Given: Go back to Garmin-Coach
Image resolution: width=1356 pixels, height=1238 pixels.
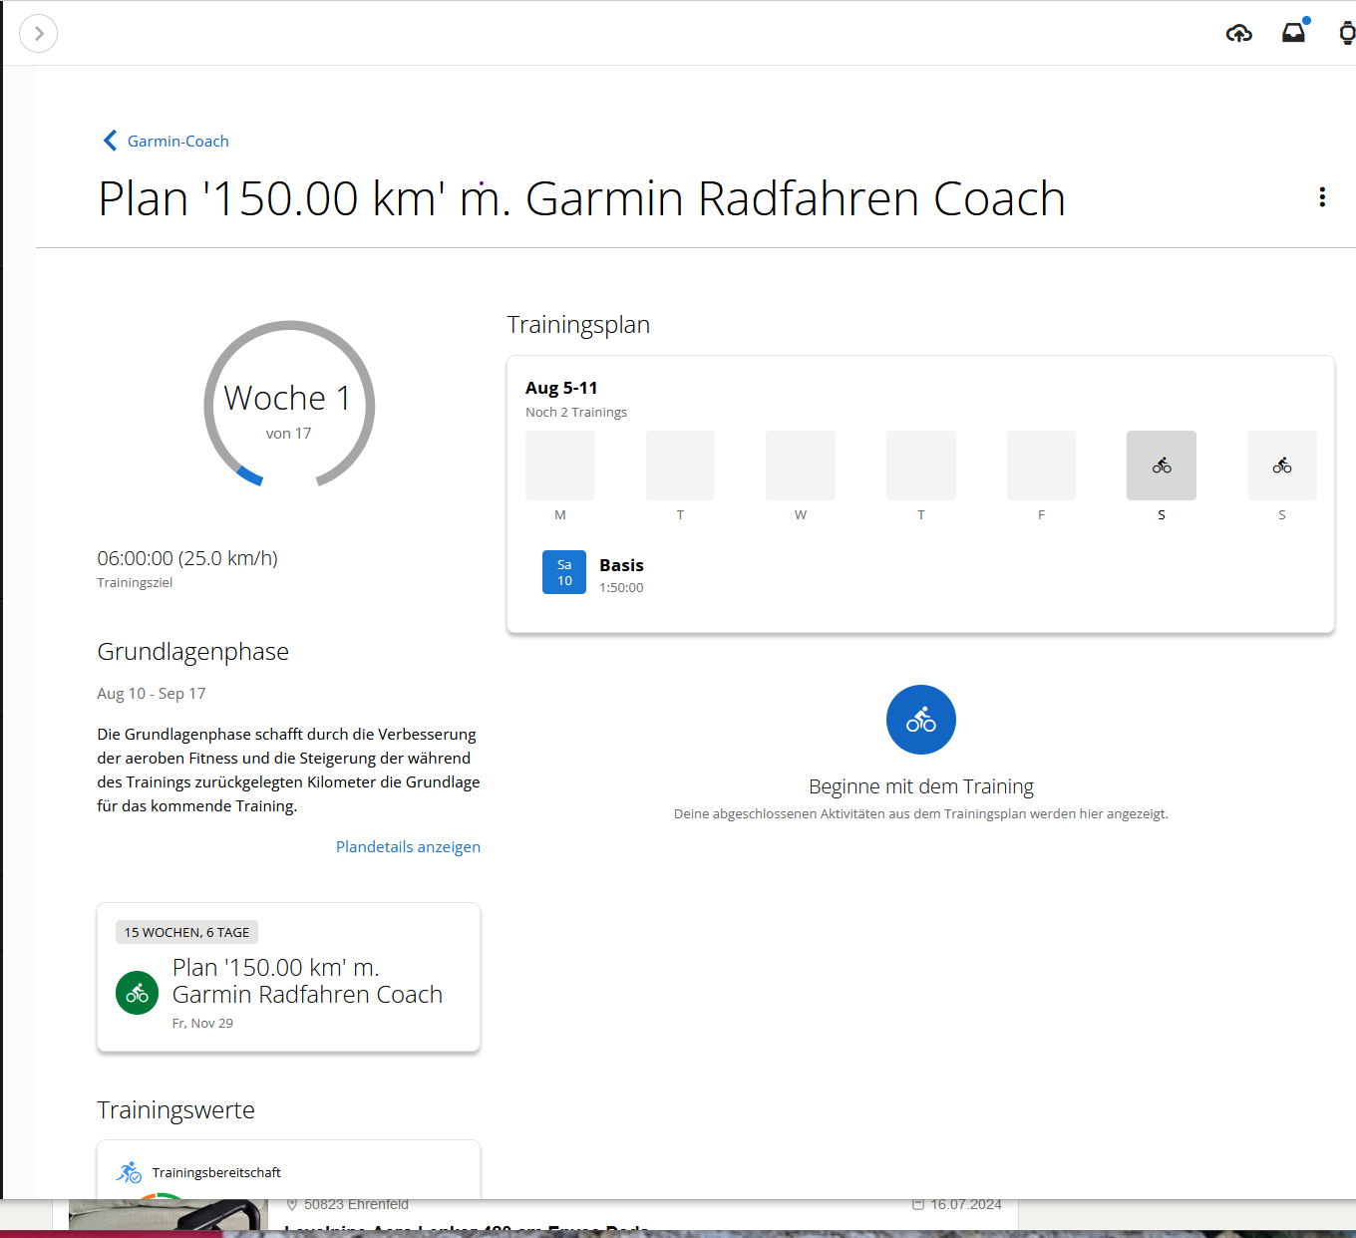Looking at the screenshot, I should tap(177, 141).
